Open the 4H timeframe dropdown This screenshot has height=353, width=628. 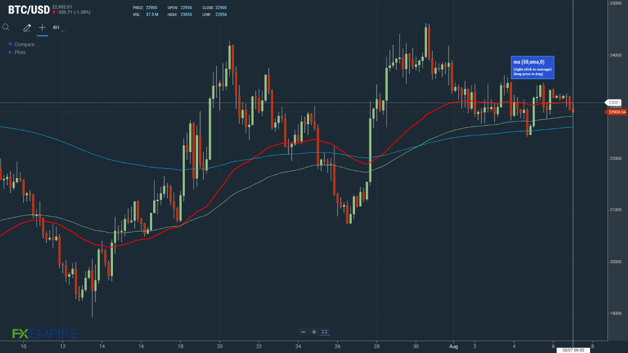pos(58,28)
